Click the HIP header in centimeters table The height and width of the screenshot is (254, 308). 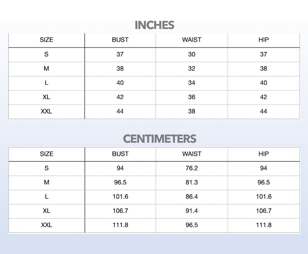tap(264, 154)
